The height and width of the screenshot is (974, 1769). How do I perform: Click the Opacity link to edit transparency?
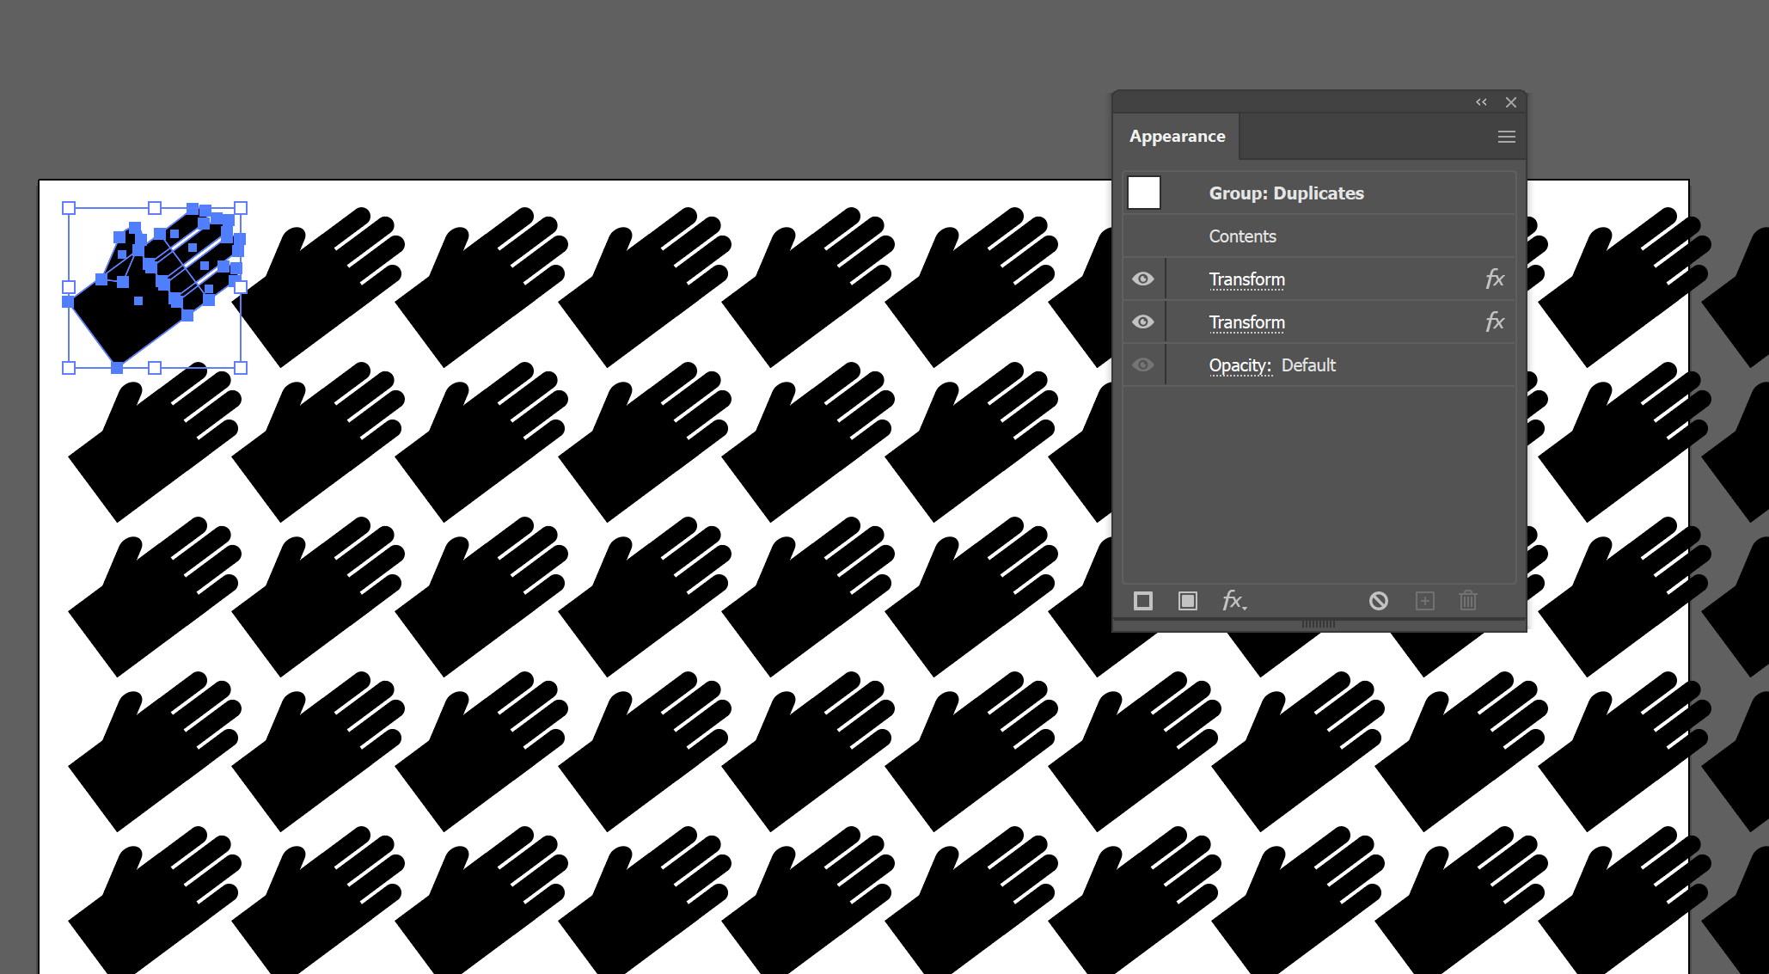pyautogui.click(x=1240, y=364)
